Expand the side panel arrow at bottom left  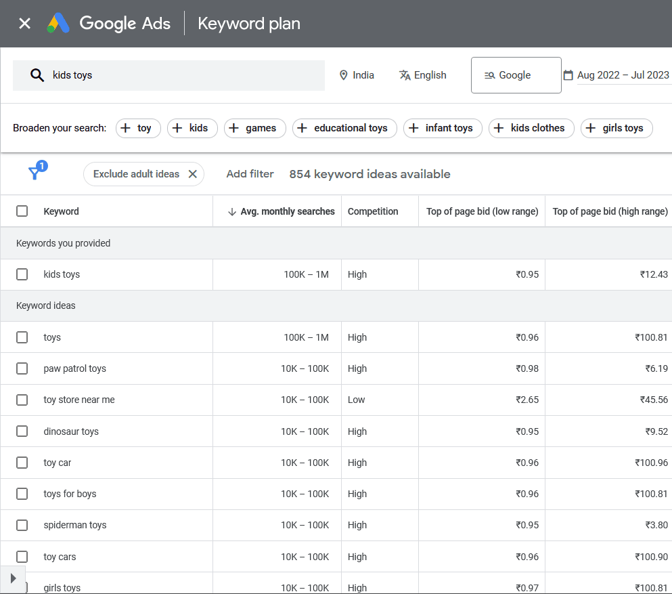pyautogui.click(x=13, y=578)
